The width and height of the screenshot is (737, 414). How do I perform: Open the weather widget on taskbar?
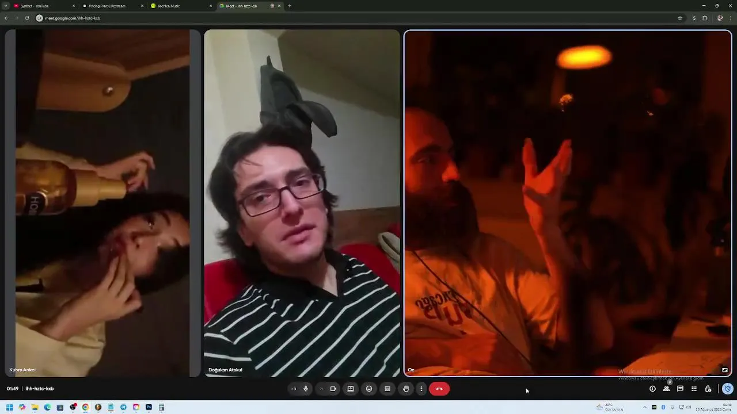pyautogui.click(x=610, y=407)
